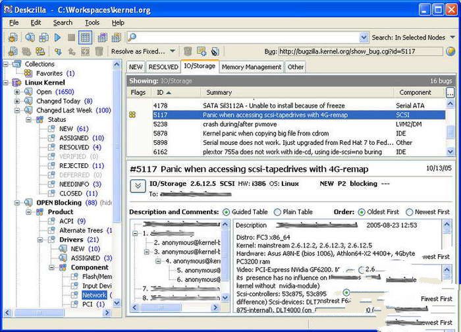
Task: Collapse the Changed Last Week node
Action: [x=17, y=111]
